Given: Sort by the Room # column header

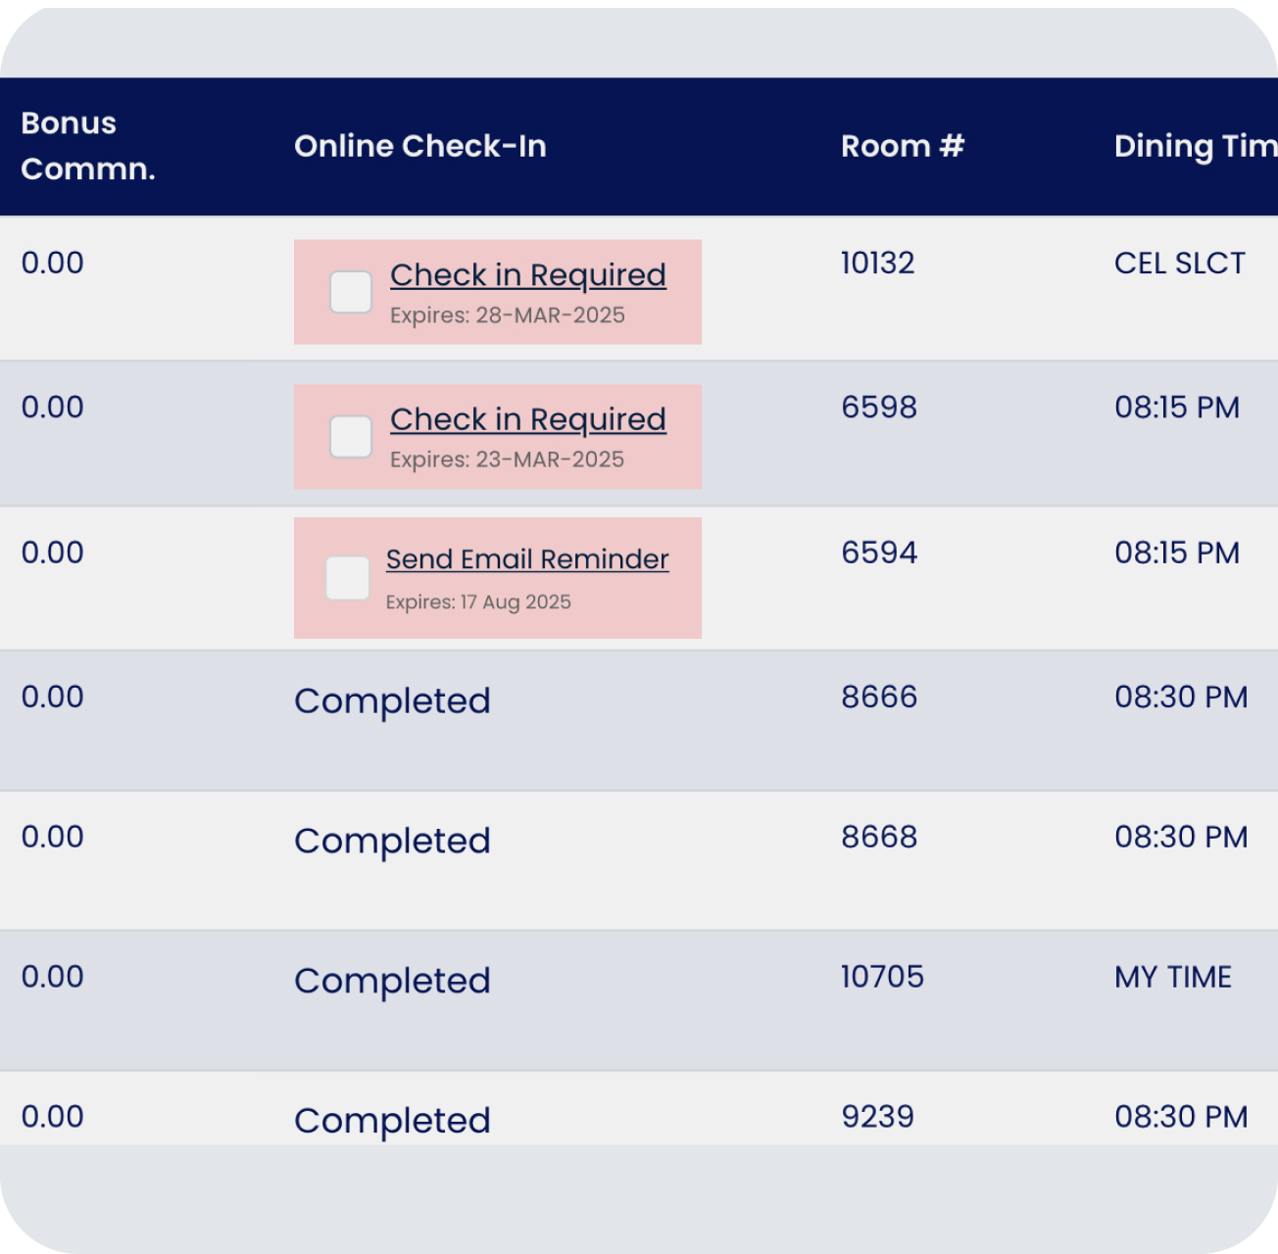Looking at the screenshot, I should pos(902,145).
